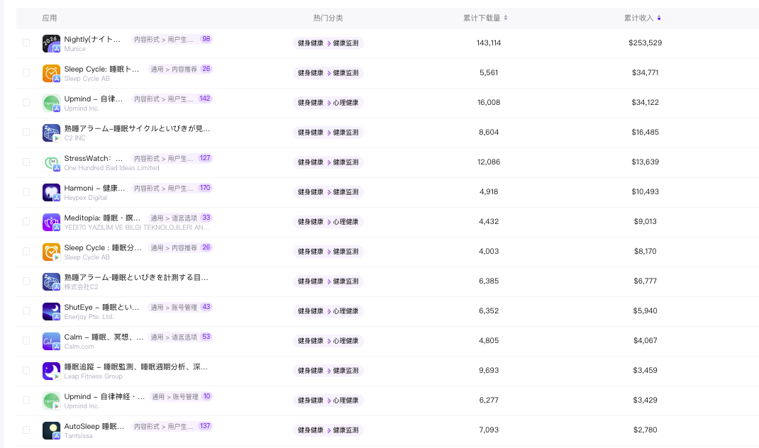Click the 累计下载量 sort arrows
The image size is (759, 448).
505,18
